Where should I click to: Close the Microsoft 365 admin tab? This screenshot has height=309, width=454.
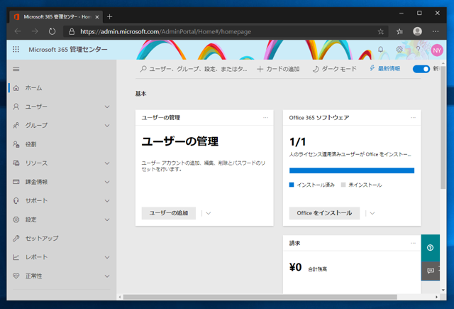(x=97, y=17)
